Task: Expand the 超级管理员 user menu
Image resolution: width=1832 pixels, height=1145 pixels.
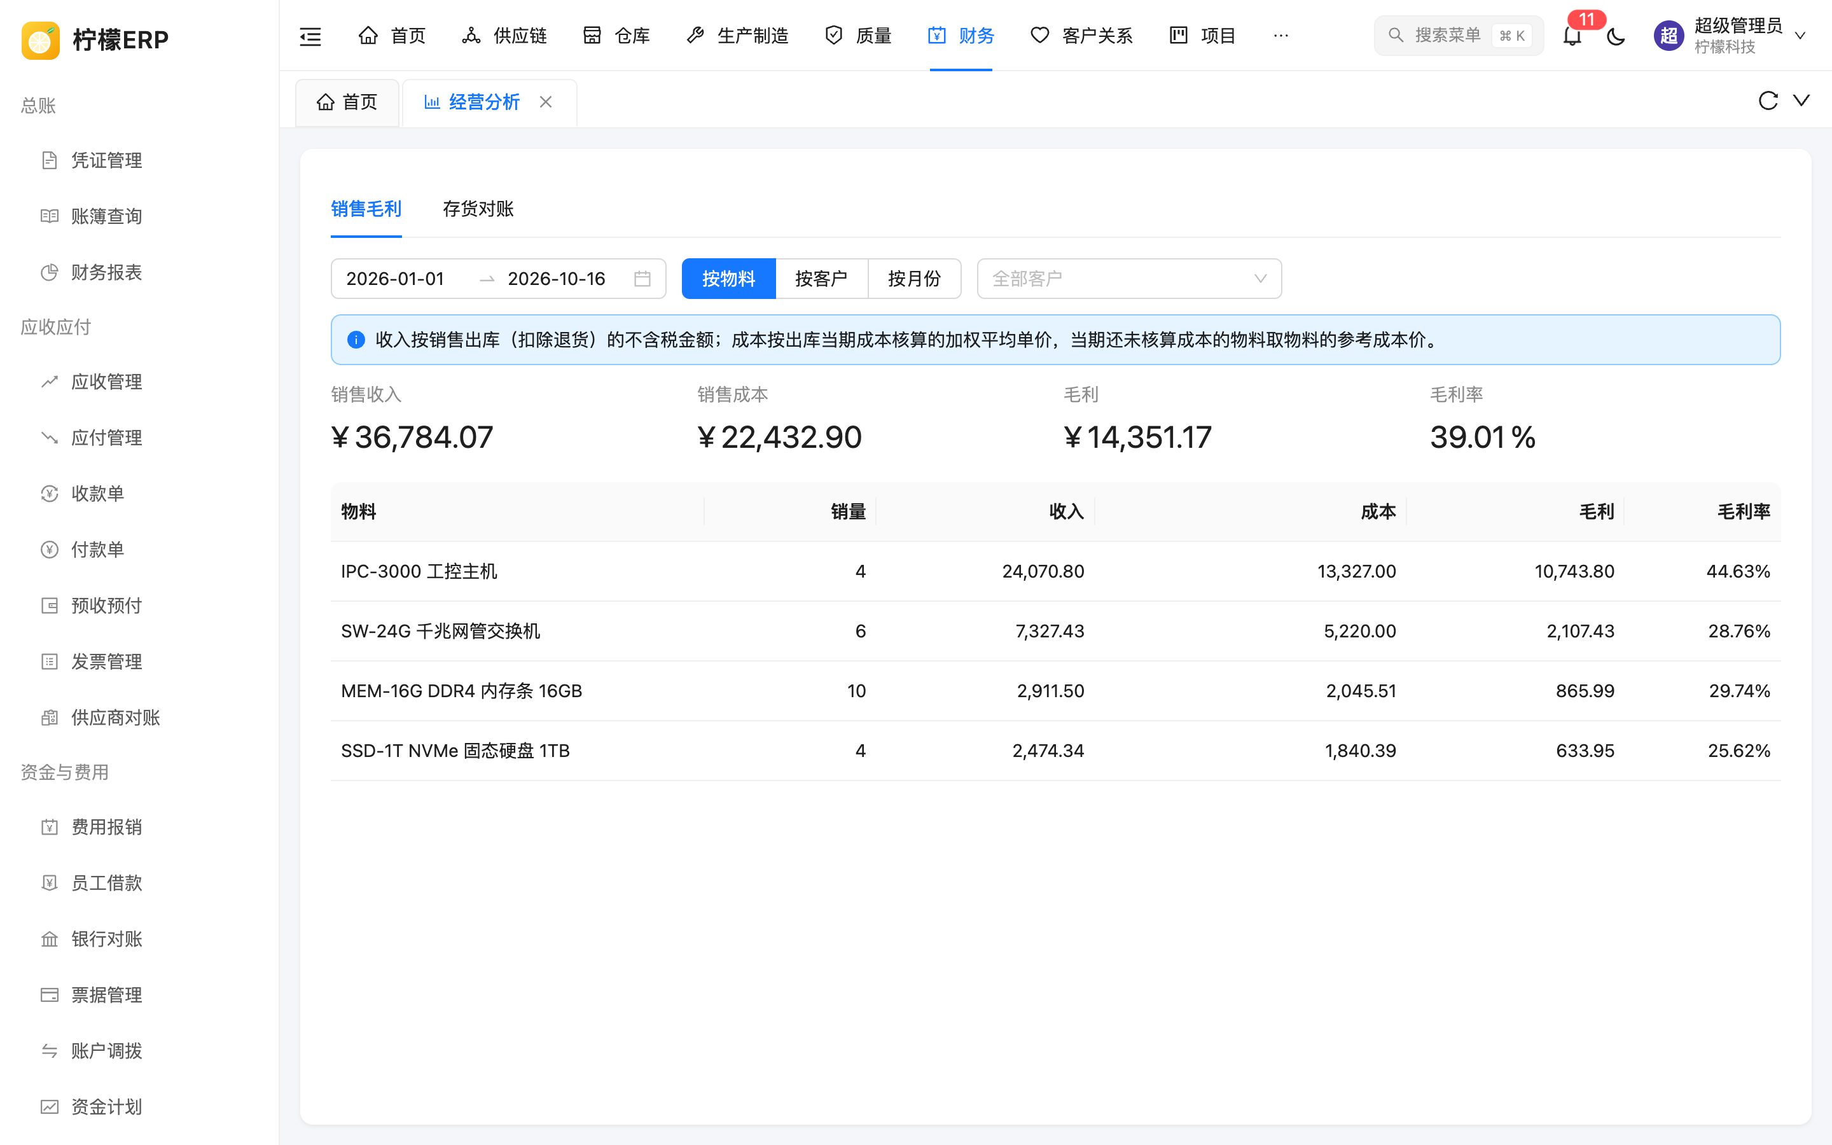Action: 1730,36
